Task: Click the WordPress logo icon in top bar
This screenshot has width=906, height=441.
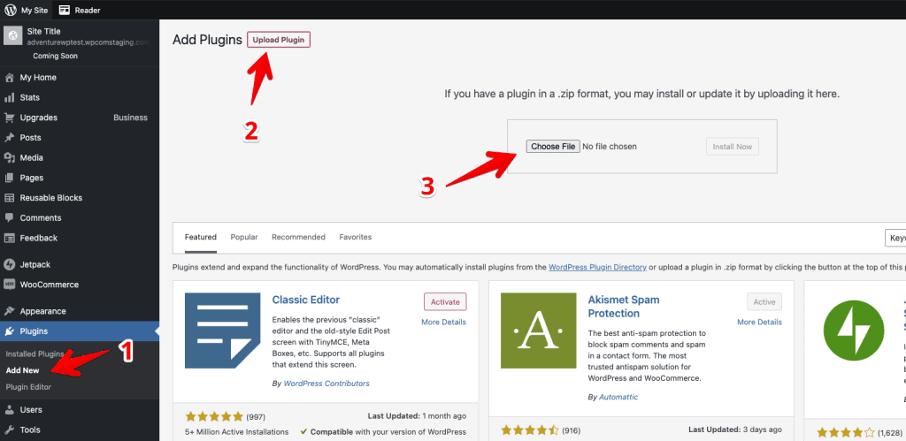Action: [11, 10]
